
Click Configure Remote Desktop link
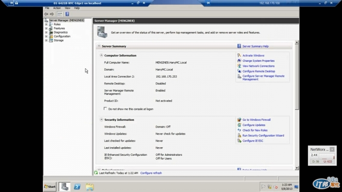[259, 71]
